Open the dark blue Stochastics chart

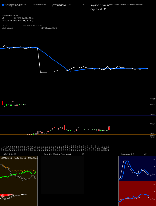pyautogui.click(x=137, y=169)
